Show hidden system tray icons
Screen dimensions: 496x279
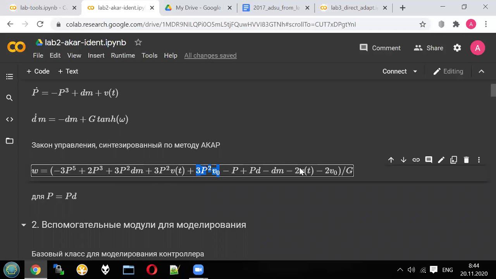coord(400,270)
